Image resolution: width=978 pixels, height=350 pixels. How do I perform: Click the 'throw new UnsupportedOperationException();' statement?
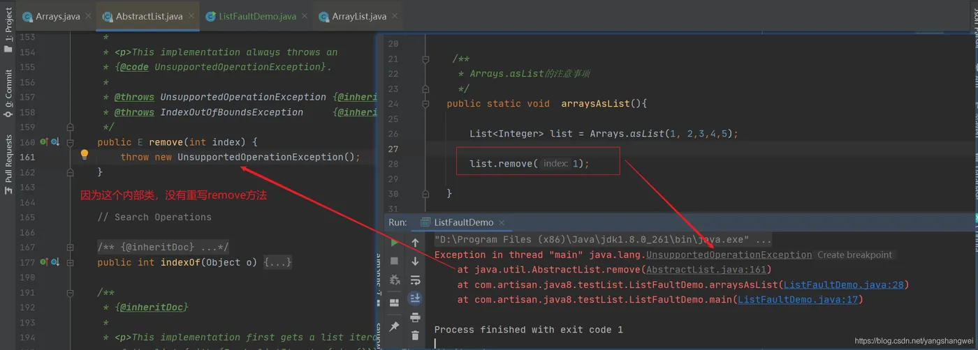(240, 157)
